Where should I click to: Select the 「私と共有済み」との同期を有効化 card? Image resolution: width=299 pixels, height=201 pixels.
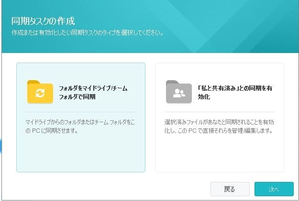coord(220,117)
